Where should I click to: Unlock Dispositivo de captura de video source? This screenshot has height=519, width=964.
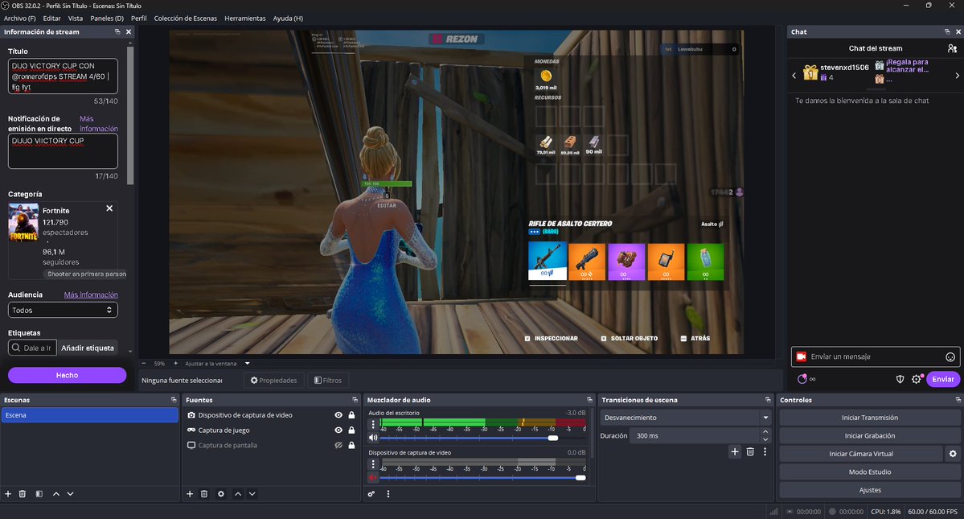click(x=351, y=415)
